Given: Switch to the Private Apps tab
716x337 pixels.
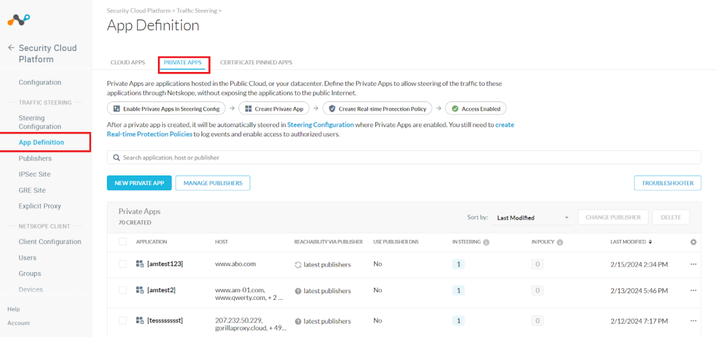Looking at the screenshot, I should coord(182,62).
